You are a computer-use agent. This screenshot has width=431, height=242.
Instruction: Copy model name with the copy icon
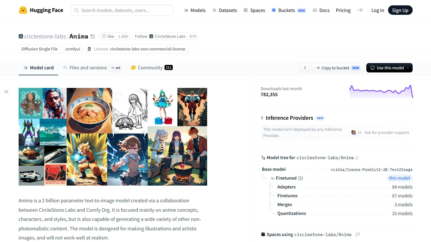coord(93,36)
